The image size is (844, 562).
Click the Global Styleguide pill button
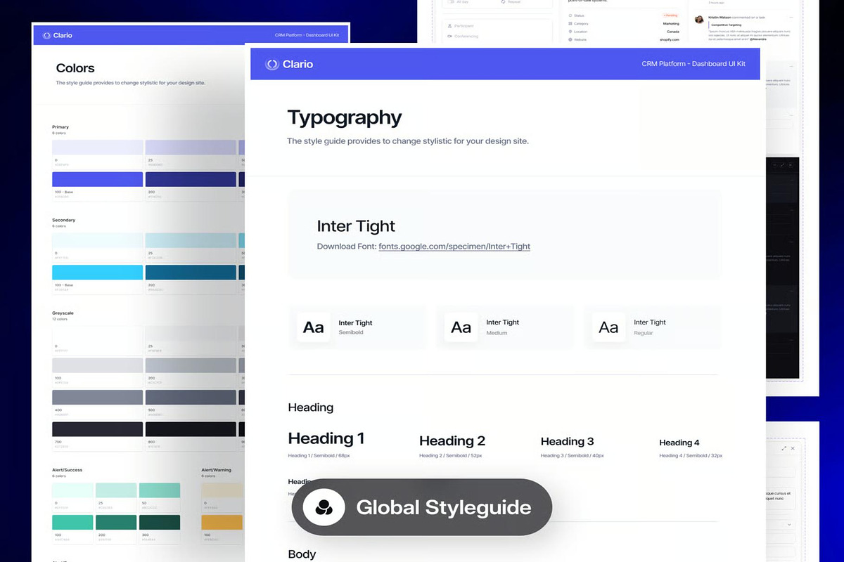(422, 507)
